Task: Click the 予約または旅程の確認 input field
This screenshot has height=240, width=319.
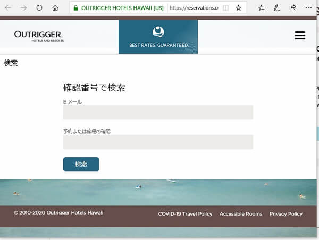Action: point(158,142)
